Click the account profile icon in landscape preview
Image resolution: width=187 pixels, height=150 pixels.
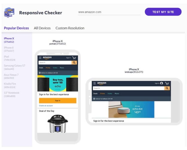point(162,83)
